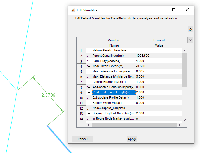Edit the 1003.500 value cell
This screenshot has height=153, width=201.
click(x=159, y=56)
